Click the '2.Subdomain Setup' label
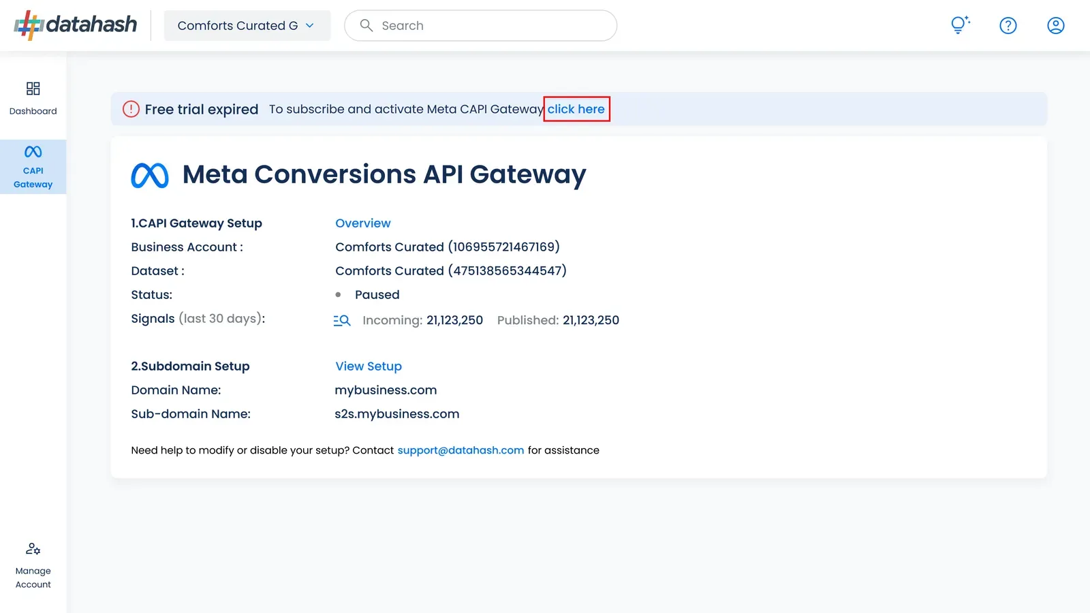1090x613 pixels. pos(190,366)
